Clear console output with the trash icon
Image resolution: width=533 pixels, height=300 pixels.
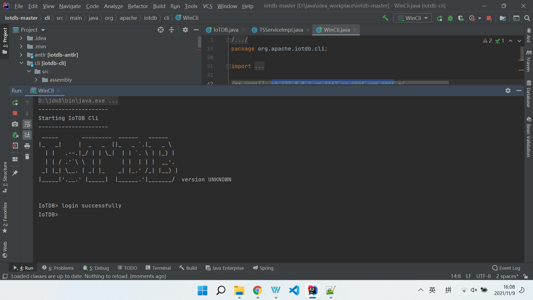click(x=27, y=156)
